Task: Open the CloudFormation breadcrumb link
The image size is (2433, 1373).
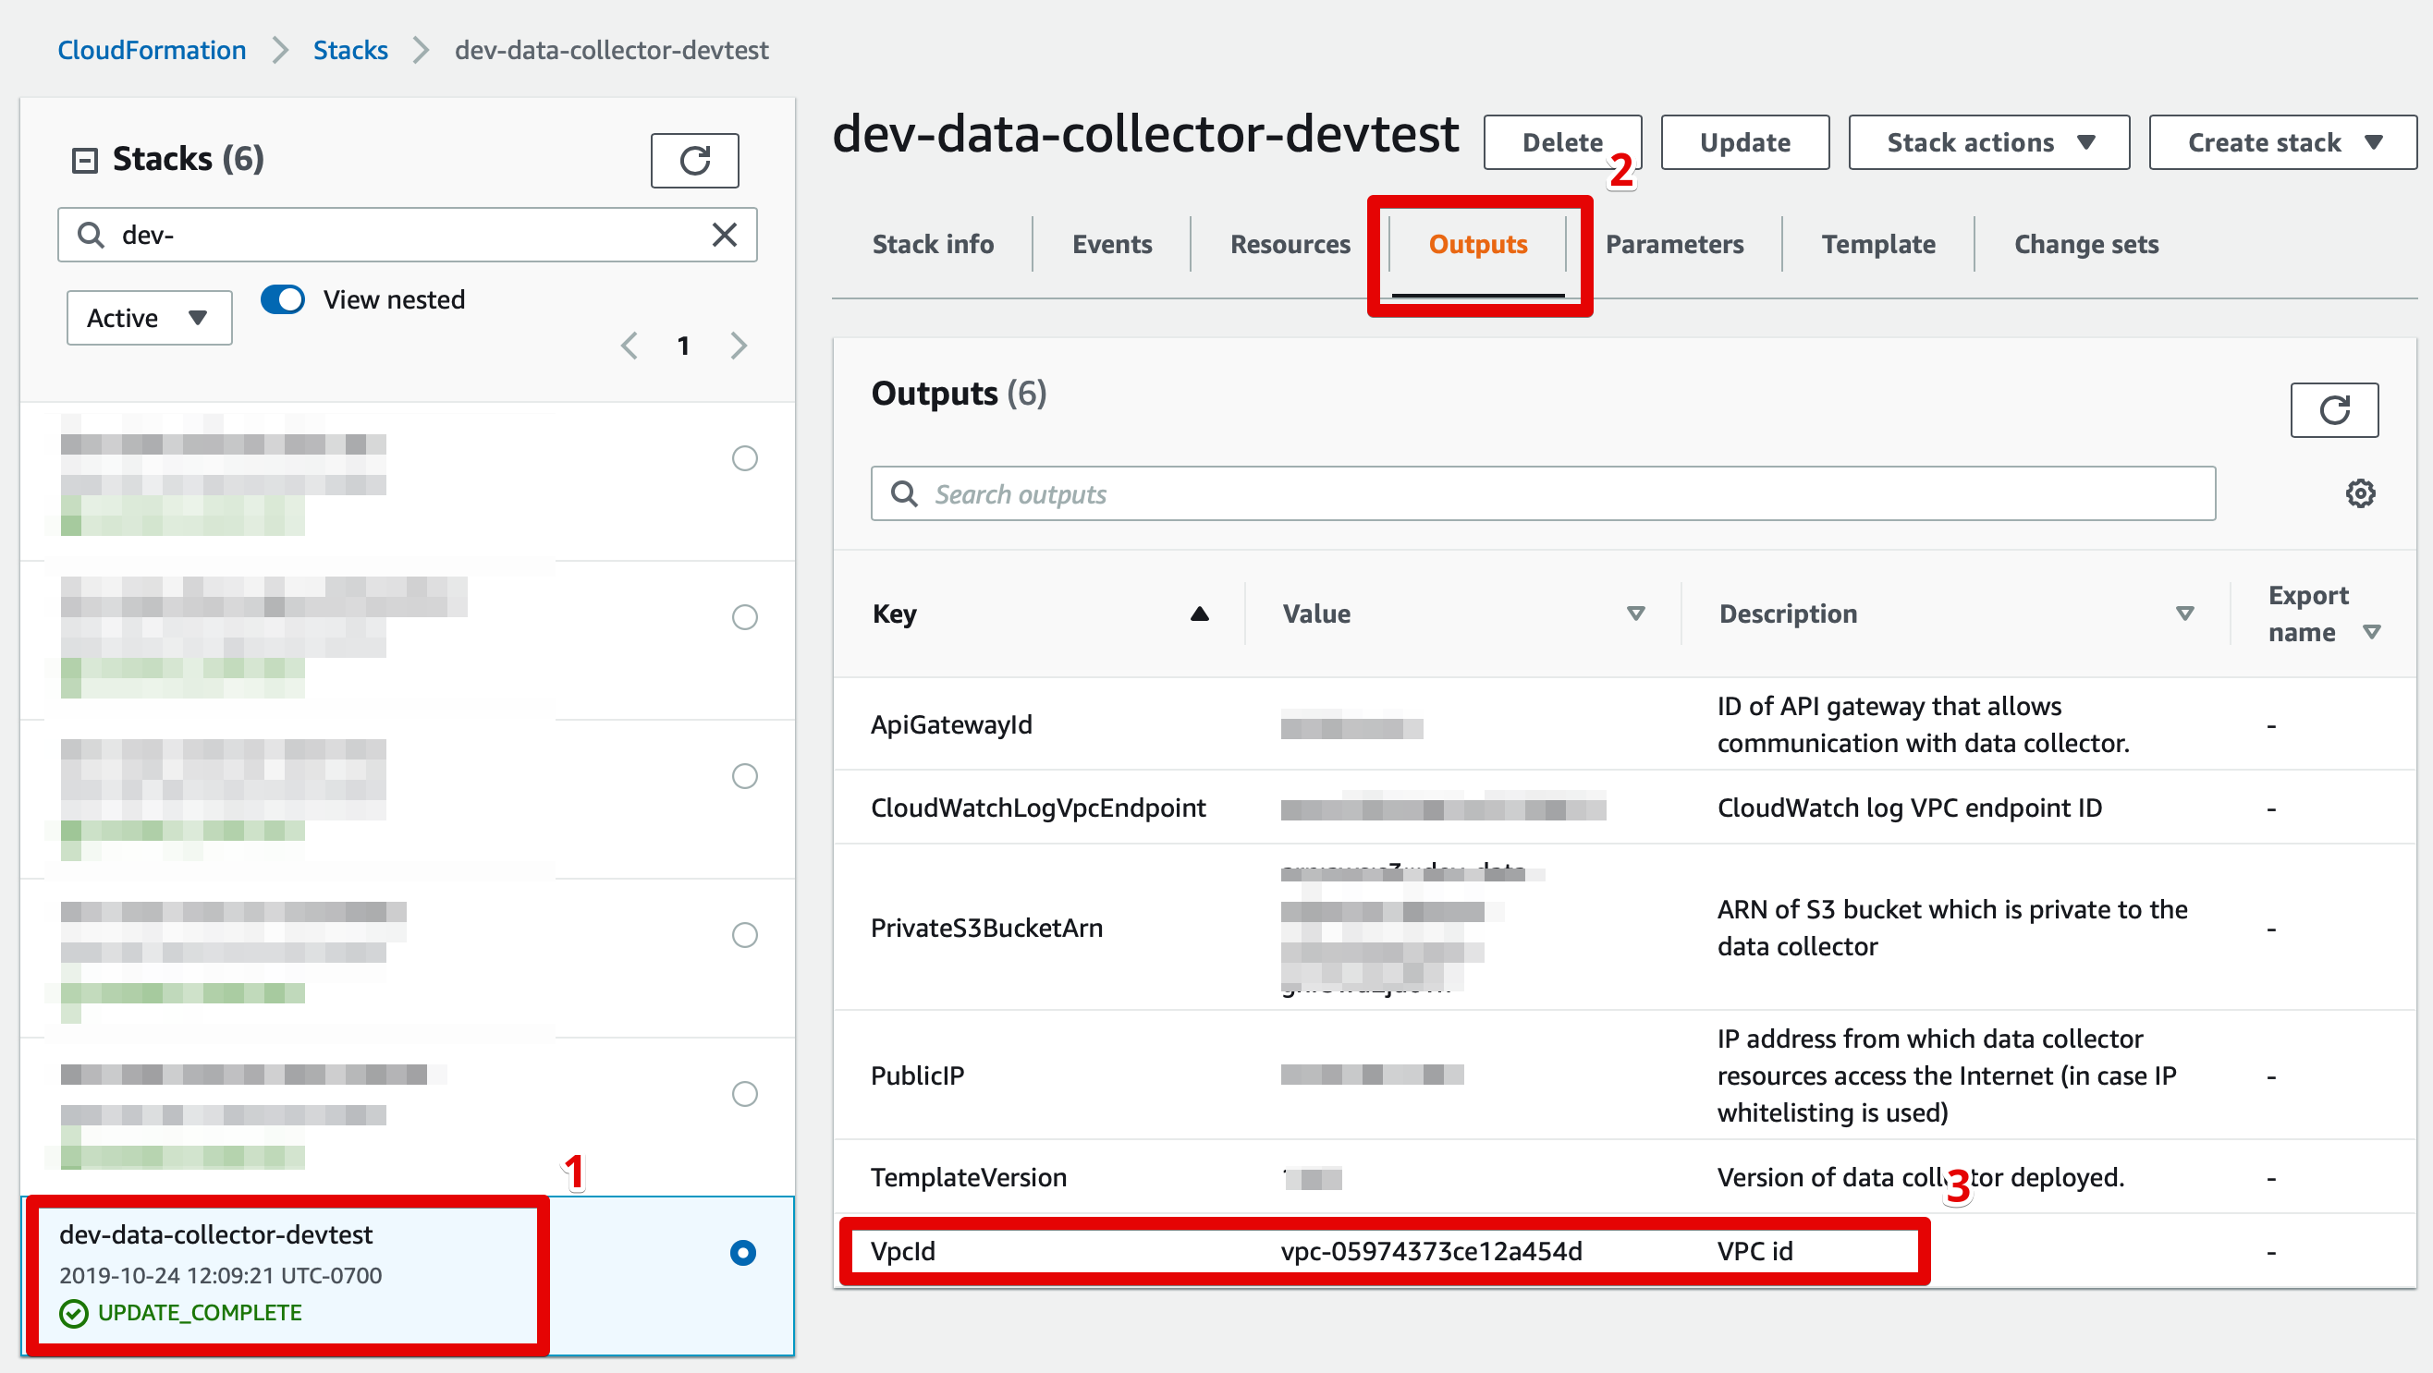Action: [151, 50]
